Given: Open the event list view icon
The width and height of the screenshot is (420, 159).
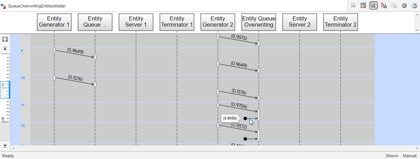Looking at the screenshot, I should click(x=353, y=5).
